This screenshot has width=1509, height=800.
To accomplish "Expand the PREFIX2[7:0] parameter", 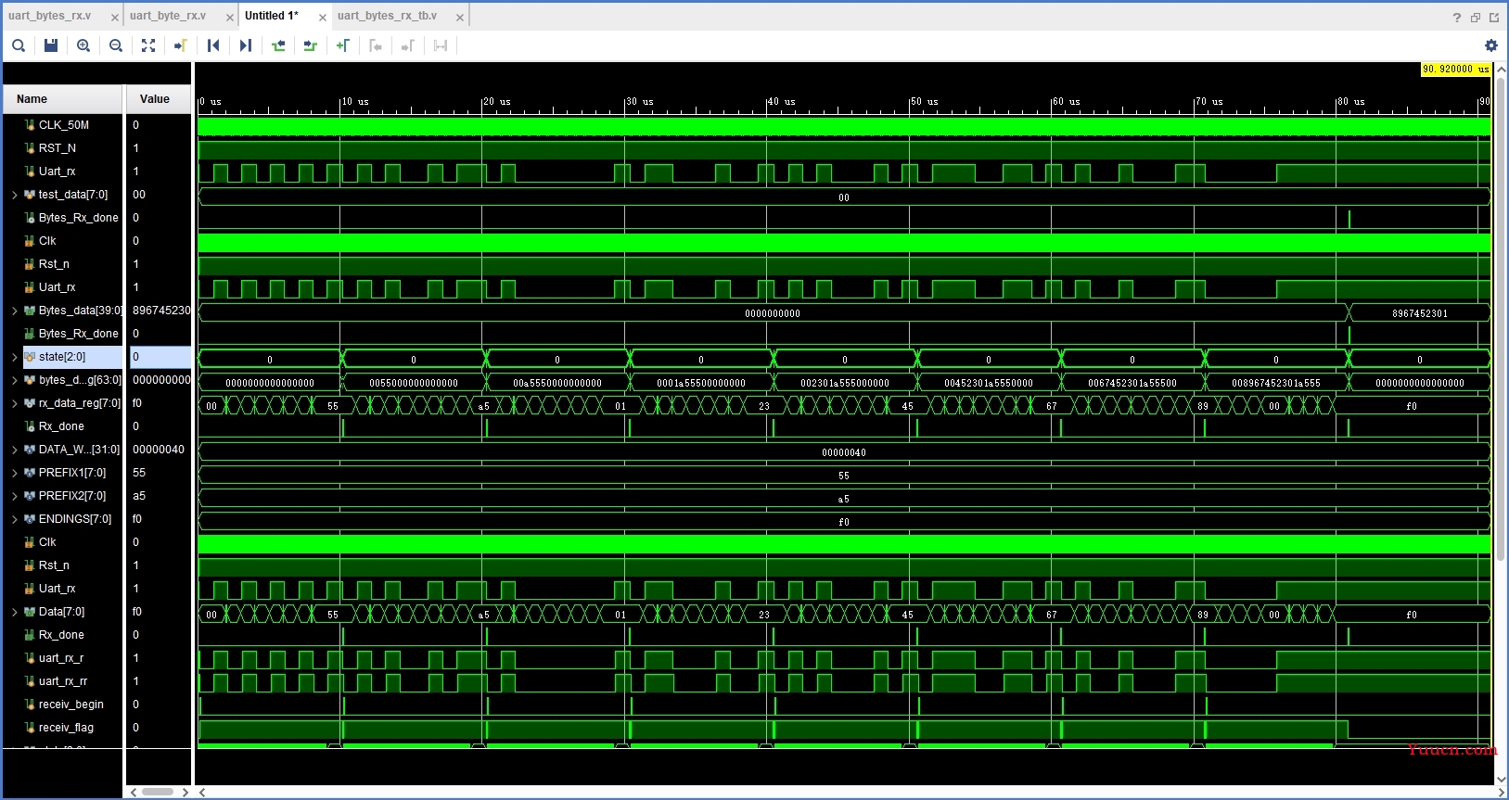I will pos(14,496).
